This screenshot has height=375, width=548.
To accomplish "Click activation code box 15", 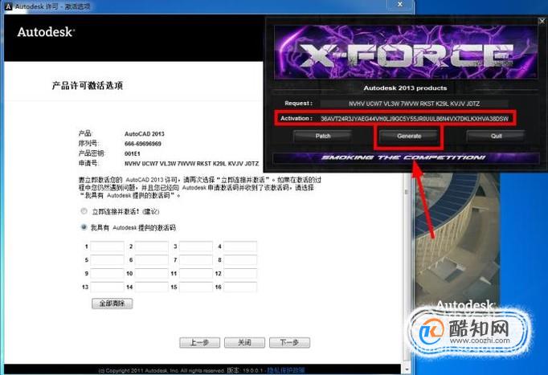I will [196, 287].
